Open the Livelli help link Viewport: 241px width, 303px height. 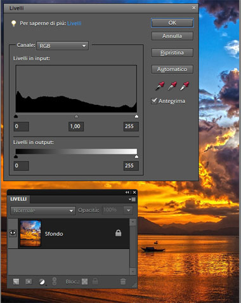tap(74, 24)
